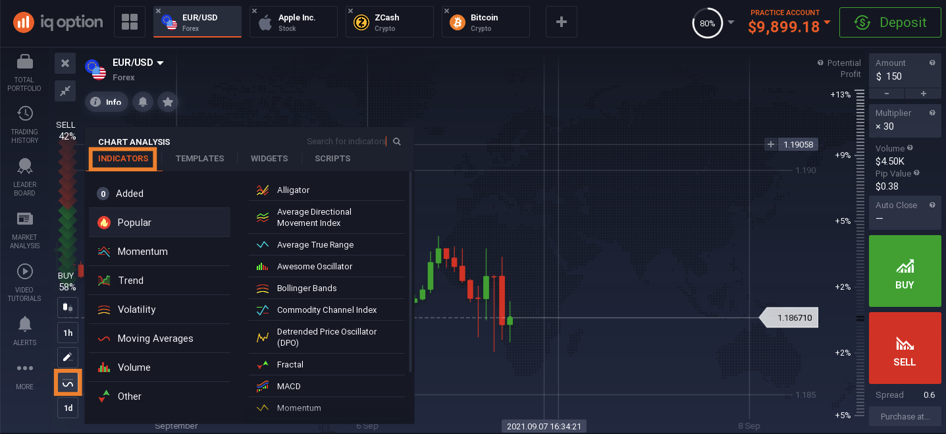The width and height of the screenshot is (946, 434).
Task: Collapse chart with shrink arrows icon
Action: click(x=65, y=91)
